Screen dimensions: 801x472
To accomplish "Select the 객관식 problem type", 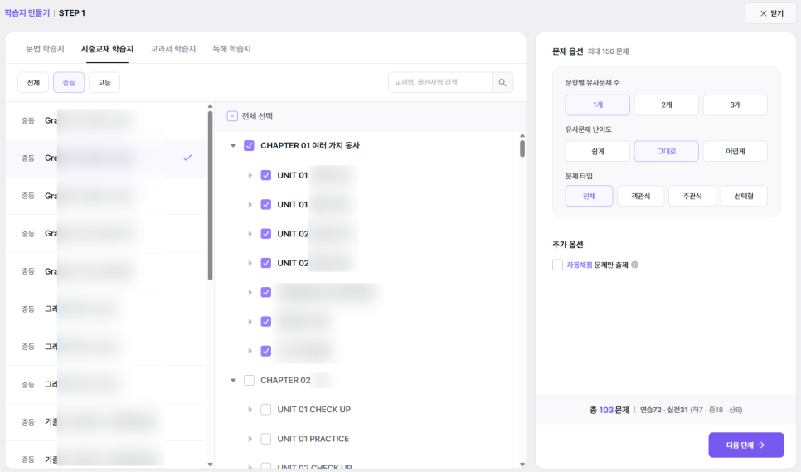I will coord(641,196).
